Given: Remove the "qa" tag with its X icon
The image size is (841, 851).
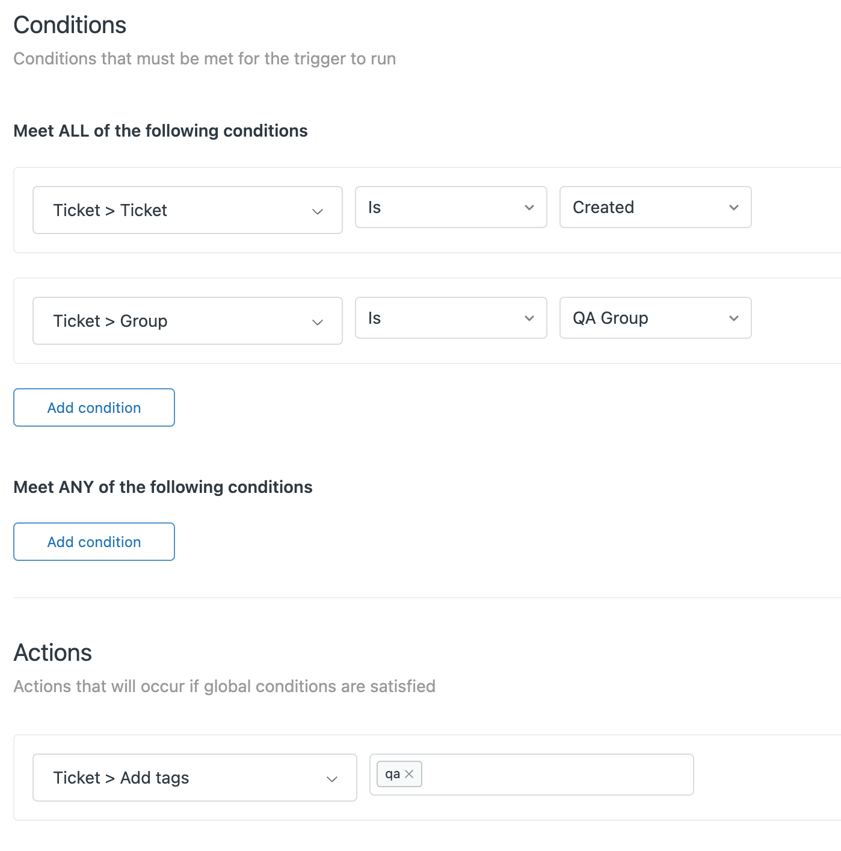Looking at the screenshot, I should tap(411, 773).
